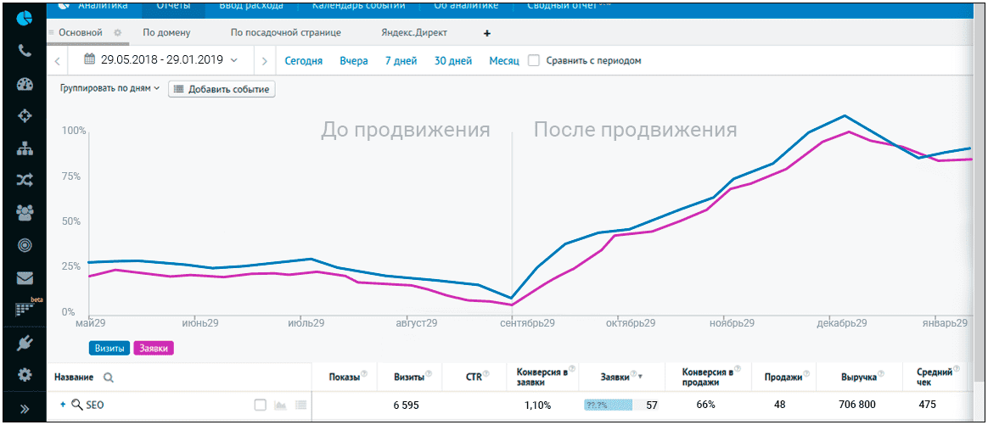The image size is (988, 425).
Task: Click help icon next to Показы column
Action: coord(364,376)
